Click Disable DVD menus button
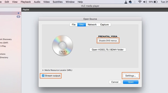The width and height of the screenshot is (168, 93). [x=108, y=41]
